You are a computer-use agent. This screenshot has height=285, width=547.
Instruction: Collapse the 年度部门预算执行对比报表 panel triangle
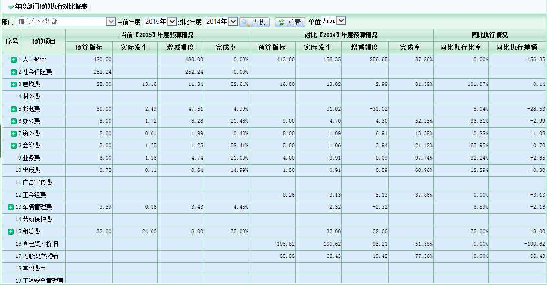click(10, 7)
